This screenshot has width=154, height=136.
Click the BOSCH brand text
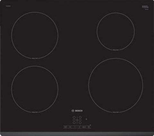[79, 111]
